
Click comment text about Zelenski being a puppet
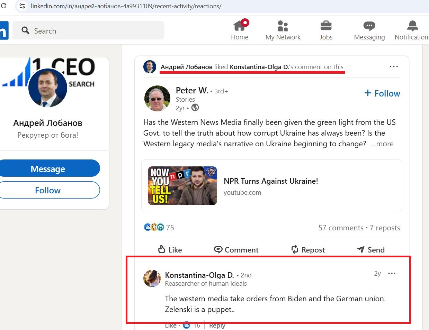click(275, 304)
